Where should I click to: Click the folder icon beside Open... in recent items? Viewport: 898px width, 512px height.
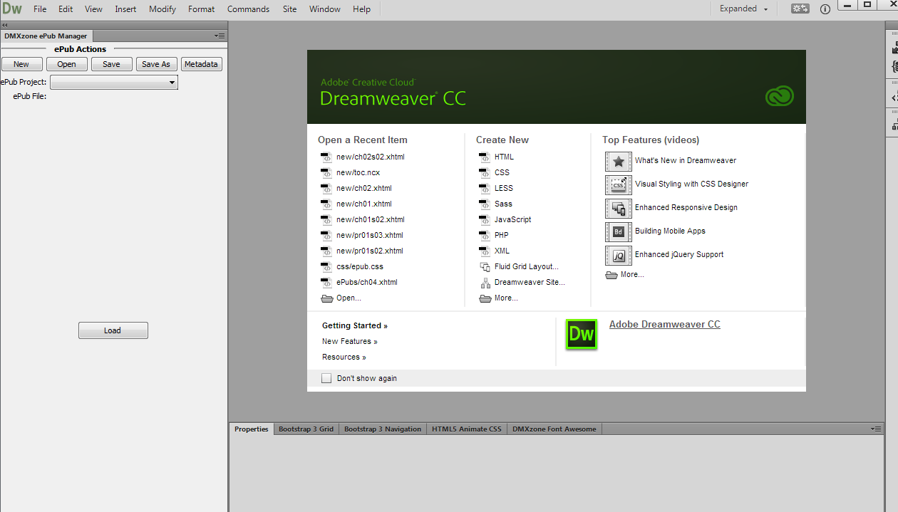tap(327, 298)
